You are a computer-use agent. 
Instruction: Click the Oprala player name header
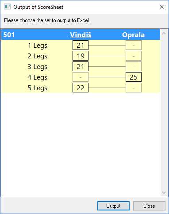pyautogui.click(x=133, y=35)
